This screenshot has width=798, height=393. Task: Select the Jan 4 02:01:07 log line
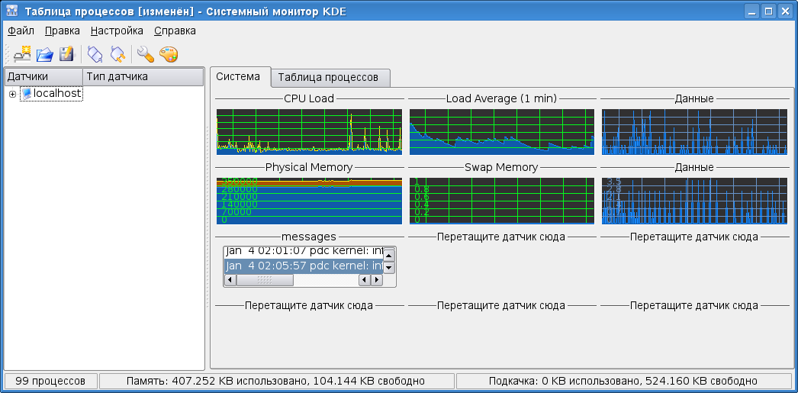tap(304, 251)
